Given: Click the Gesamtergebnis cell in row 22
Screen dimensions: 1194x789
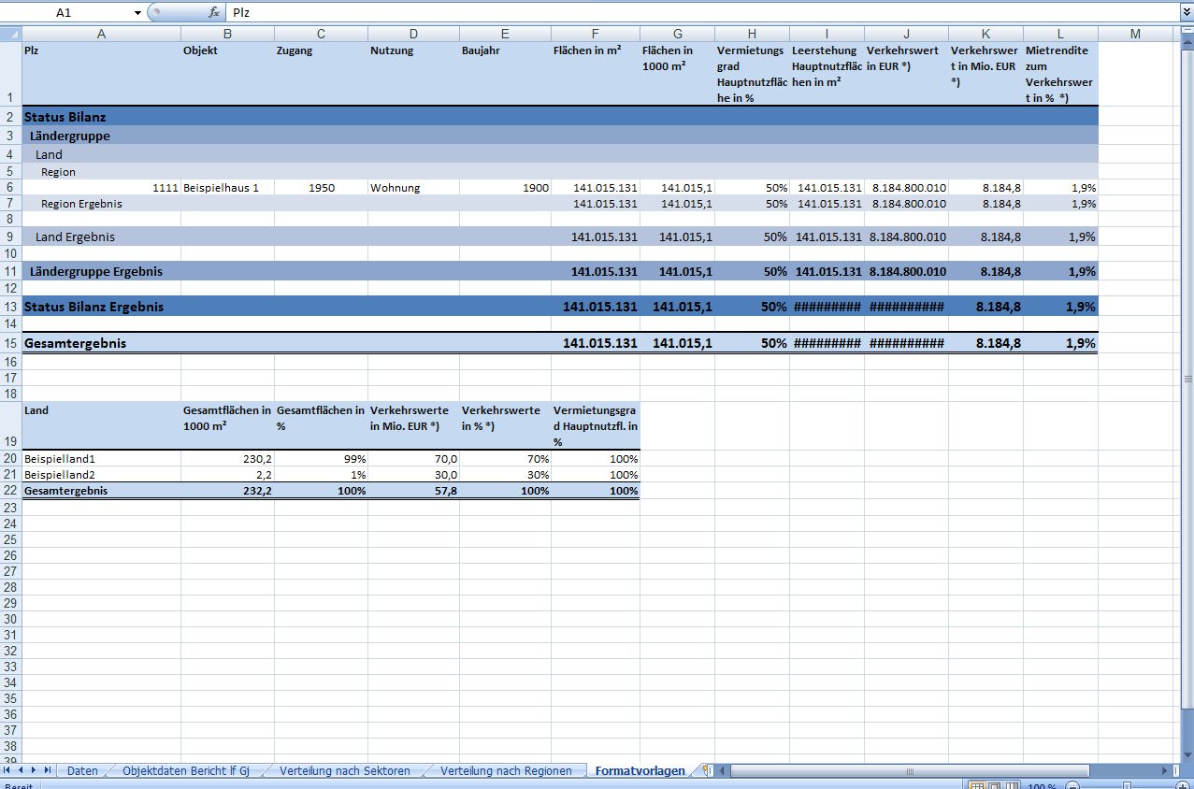Looking at the screenshot, I should (x=101, y=491).
